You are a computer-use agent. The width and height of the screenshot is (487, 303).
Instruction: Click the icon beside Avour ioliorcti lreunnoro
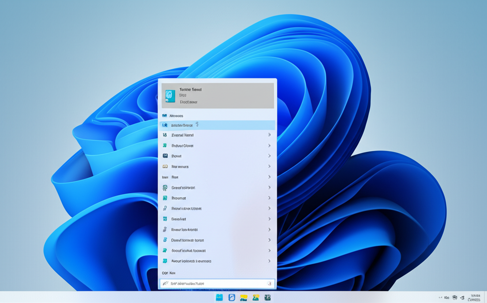click(x=165, y=261)
